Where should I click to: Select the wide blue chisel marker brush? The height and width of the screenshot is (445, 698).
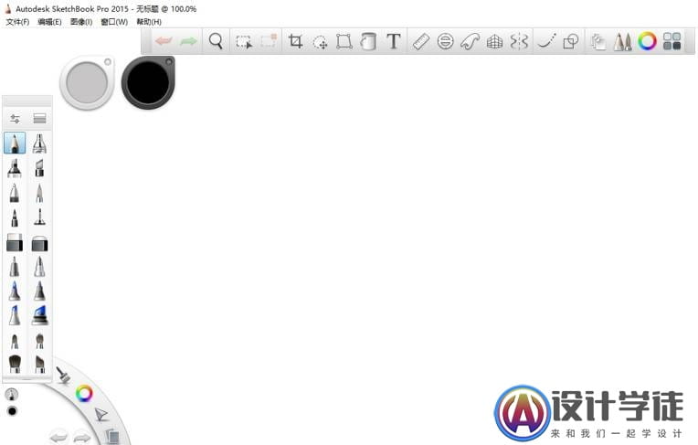[39, 315]
